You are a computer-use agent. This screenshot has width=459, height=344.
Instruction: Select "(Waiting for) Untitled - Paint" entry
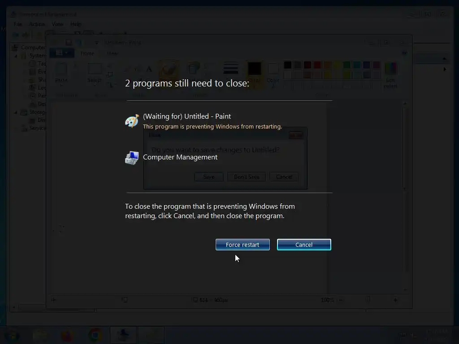click(187, 116)
